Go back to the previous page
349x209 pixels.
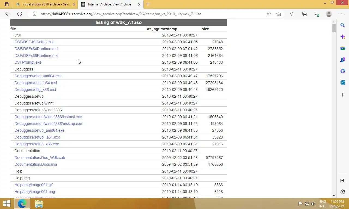click(8, 14)
